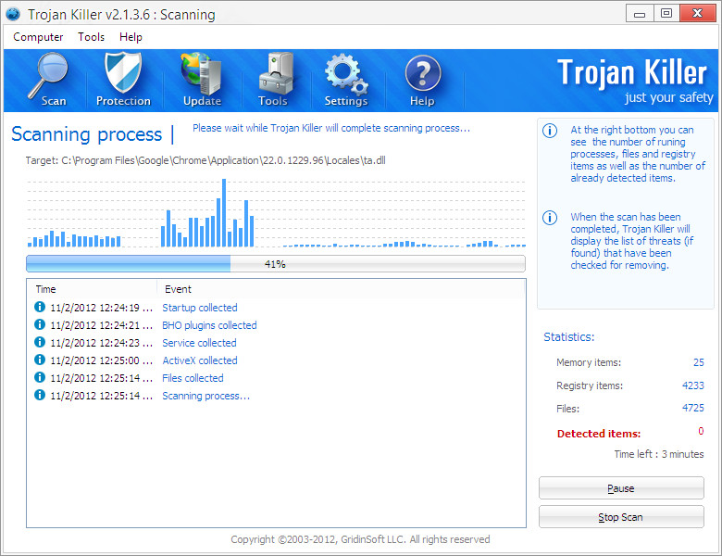Select the 'Service collected' event text
722x556 pixels.
tap(199, 343)
